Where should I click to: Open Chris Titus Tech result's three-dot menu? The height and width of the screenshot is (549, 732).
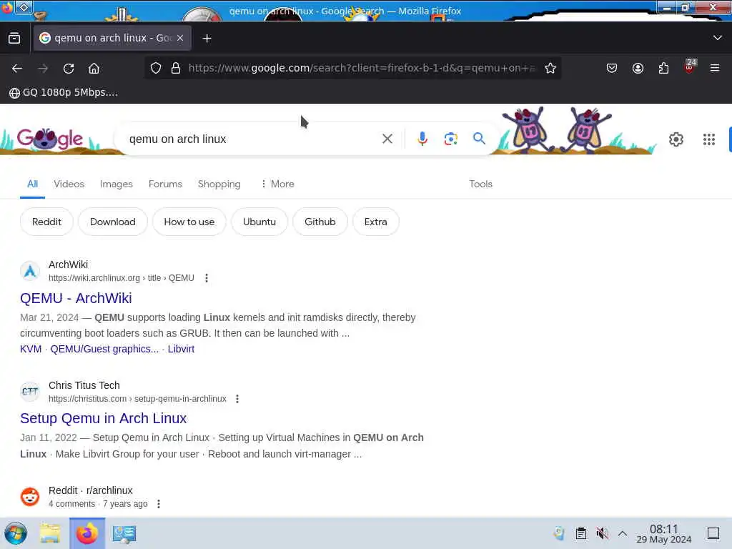pos(237,399)
